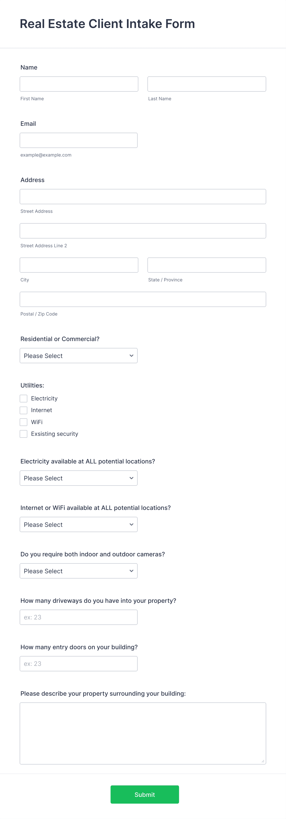Image resolution: width=286 pixels, height=819 pixels.
Task: Click the State / Province field
Action: click(x=206, y=265)
